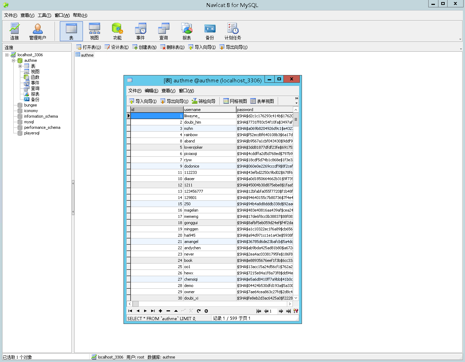The width and height of the screenshot is (465, 362).
Task: Click 设计表 (Design Table) button
Action: point(117,47)
